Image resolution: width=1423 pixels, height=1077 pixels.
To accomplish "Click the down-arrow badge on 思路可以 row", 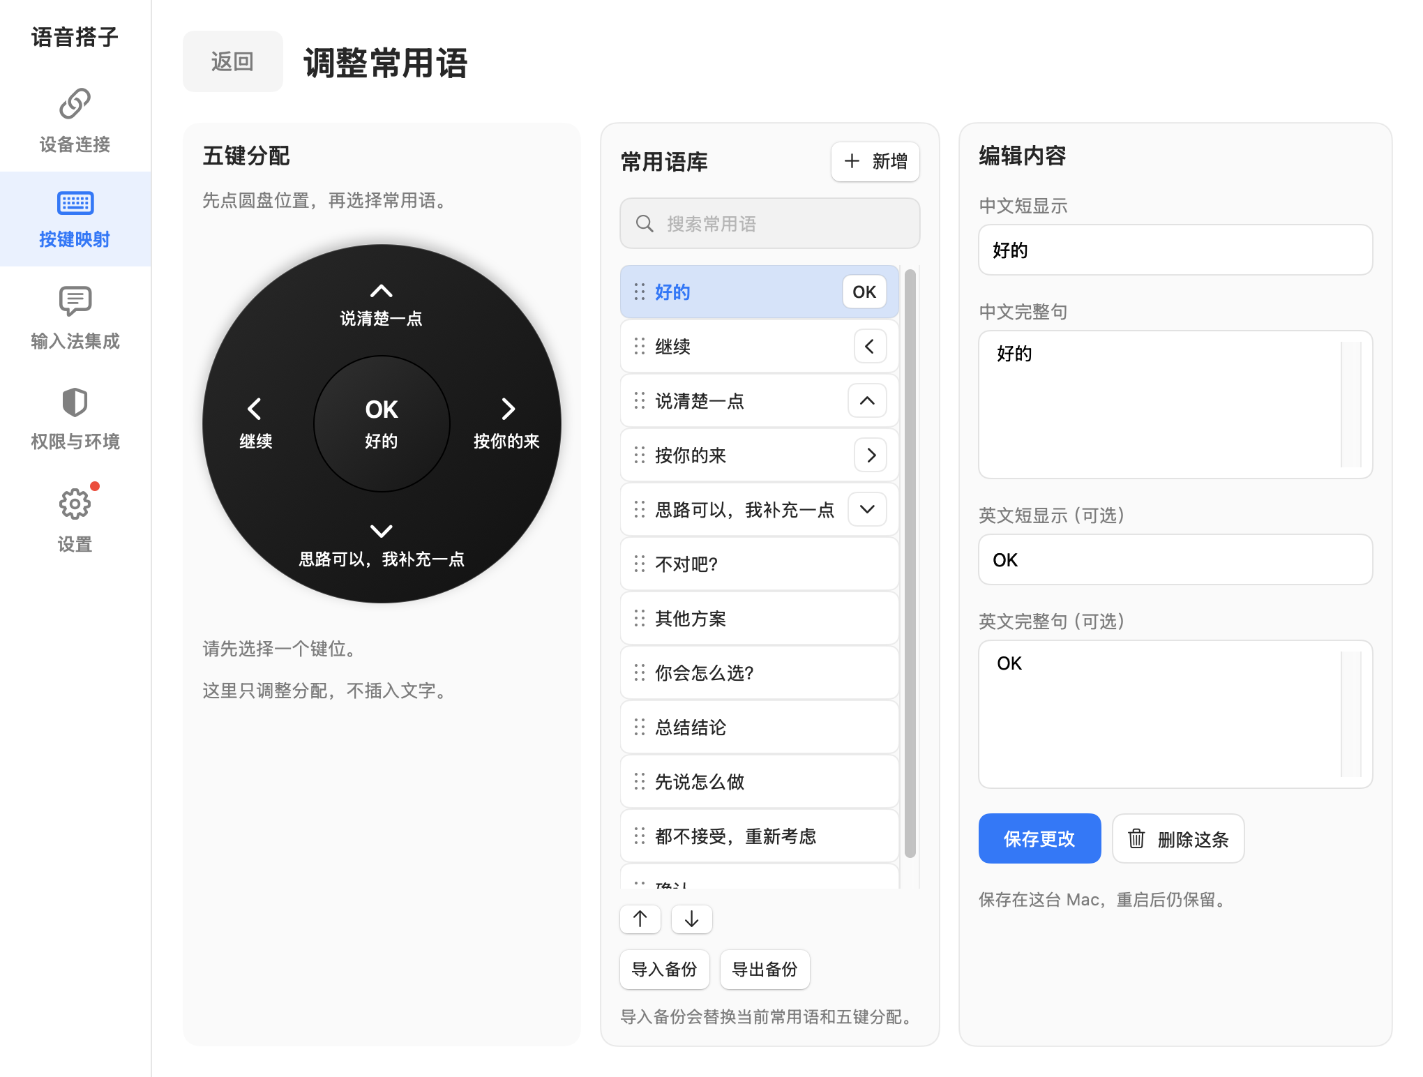I will coord(867,509).
